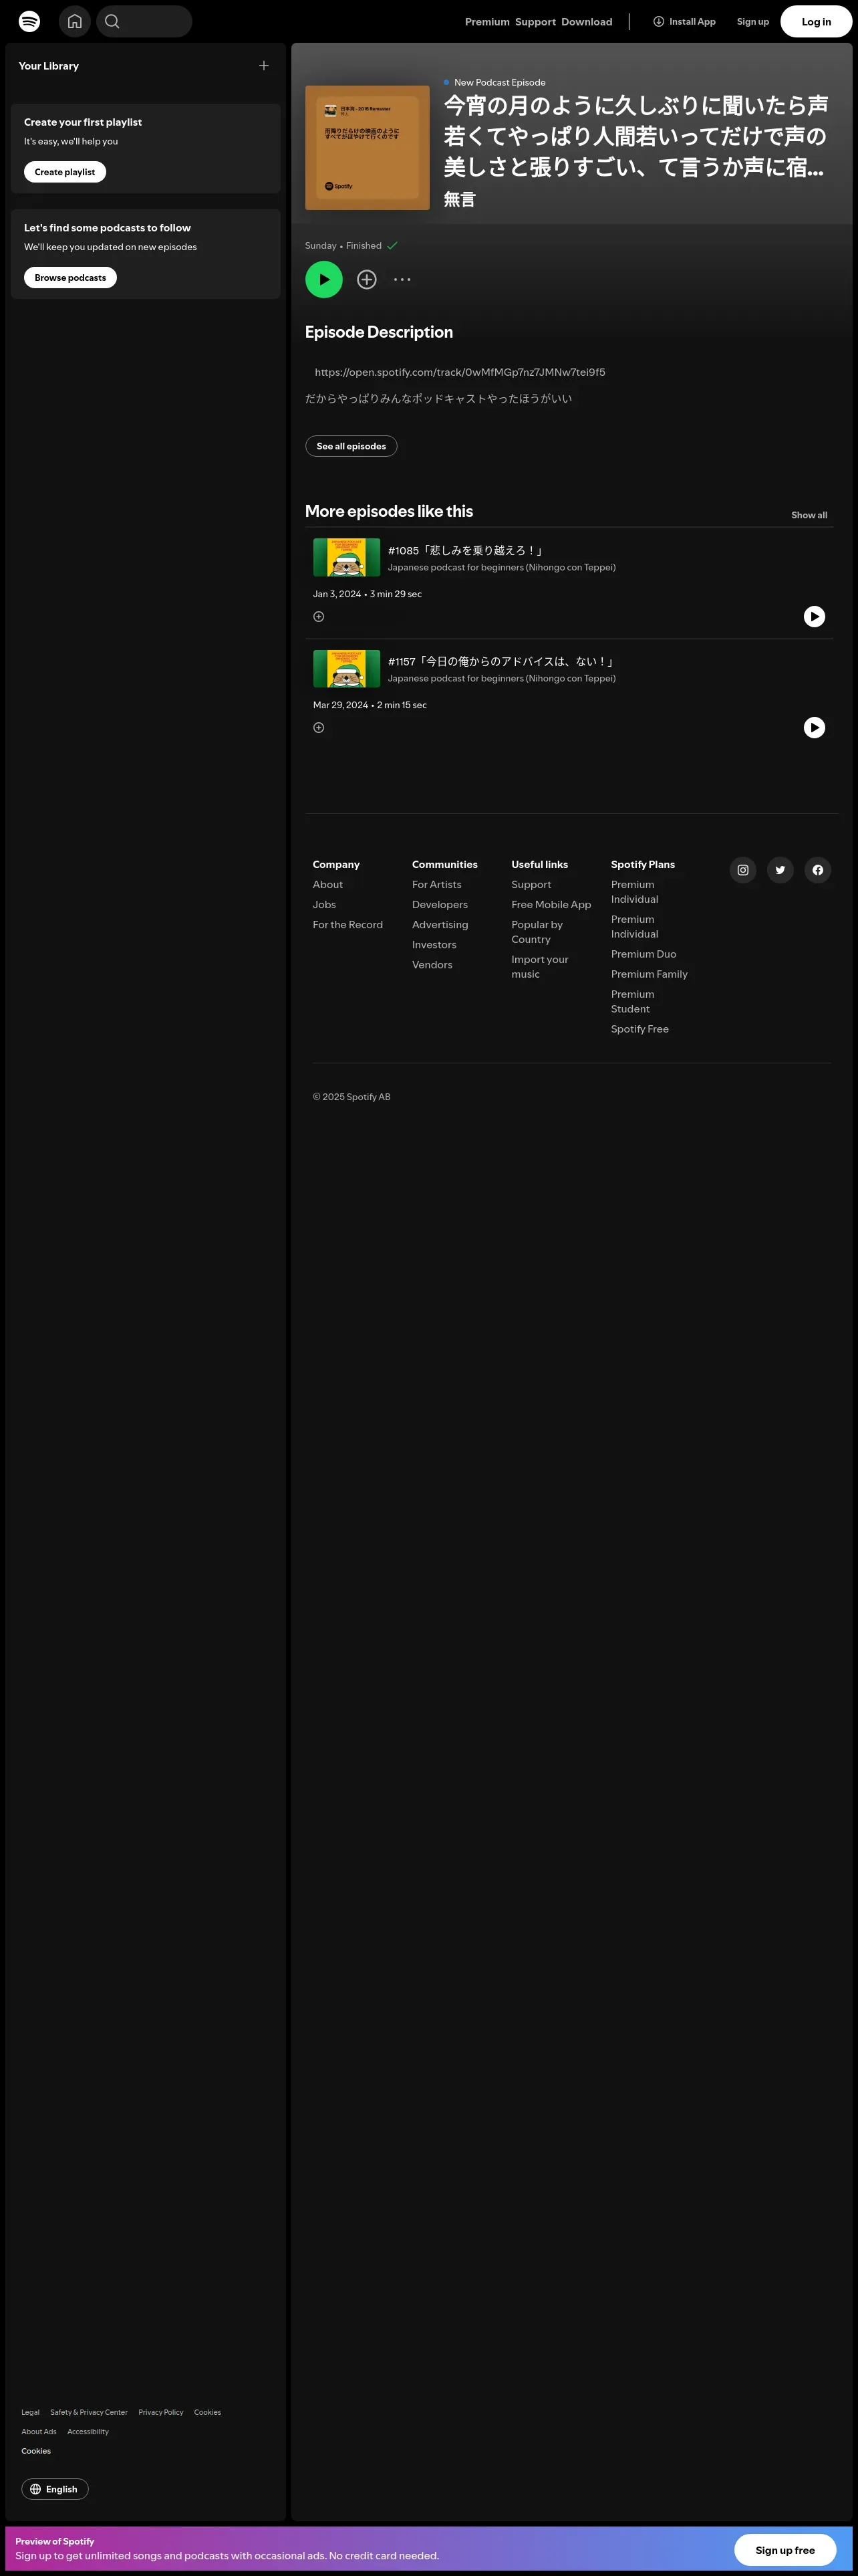
Task: Add episode #1085 using its plus icon
Action: point(319,617)
